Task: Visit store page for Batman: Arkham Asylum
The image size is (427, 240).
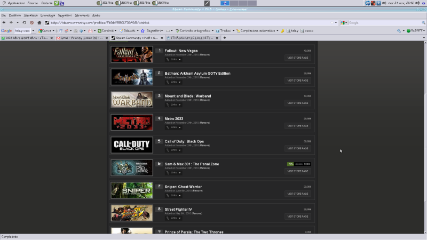Action: [x=298, y=81]
